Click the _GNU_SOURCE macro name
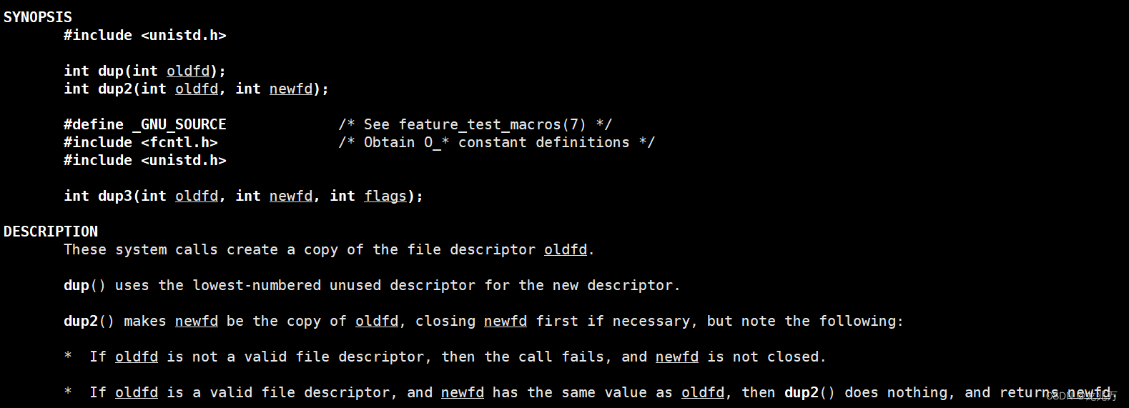Viewport: 1129px width, 408px height. coord(179,124)
